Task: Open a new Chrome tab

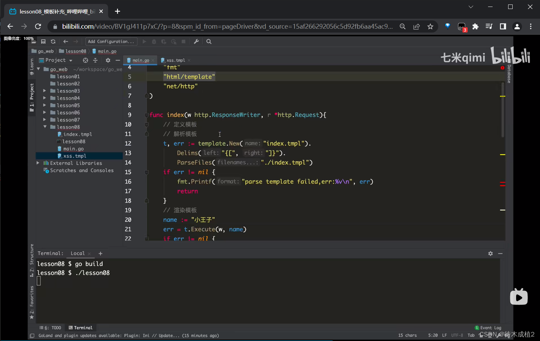Action: [117, 11]
